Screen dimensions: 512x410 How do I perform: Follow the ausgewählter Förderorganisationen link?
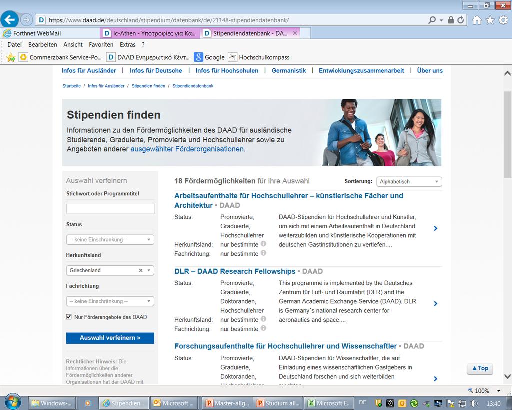(187, 149)
